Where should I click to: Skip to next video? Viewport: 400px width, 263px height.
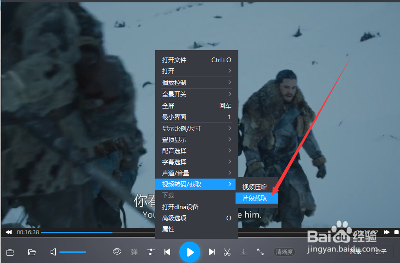tap(212, 252)
